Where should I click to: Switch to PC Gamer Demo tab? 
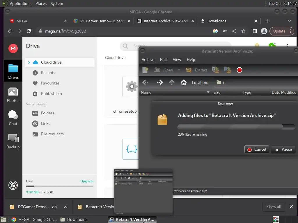pyautogui.click(x=102, y=21)
